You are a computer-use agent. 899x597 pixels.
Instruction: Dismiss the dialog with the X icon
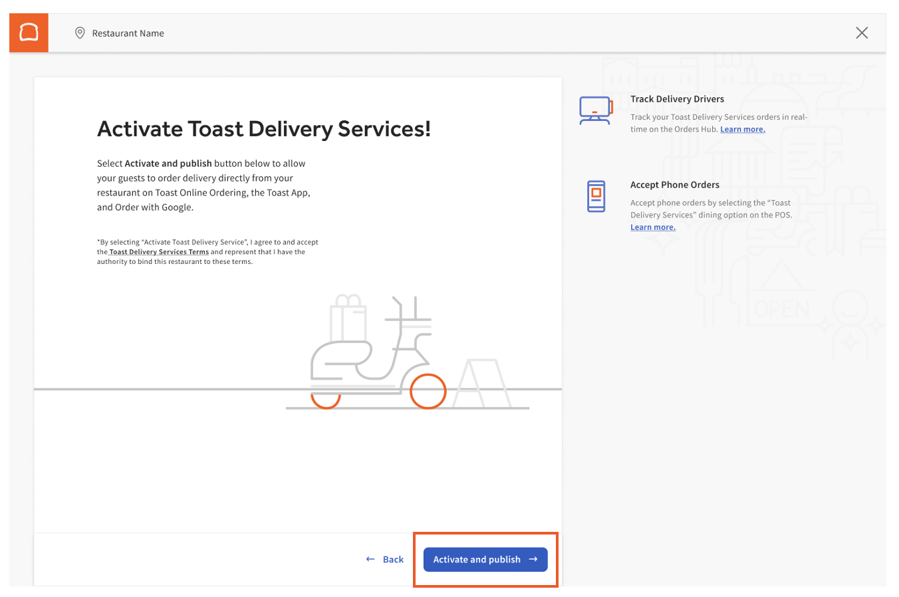pyautogui.click(x=862, y=32)
